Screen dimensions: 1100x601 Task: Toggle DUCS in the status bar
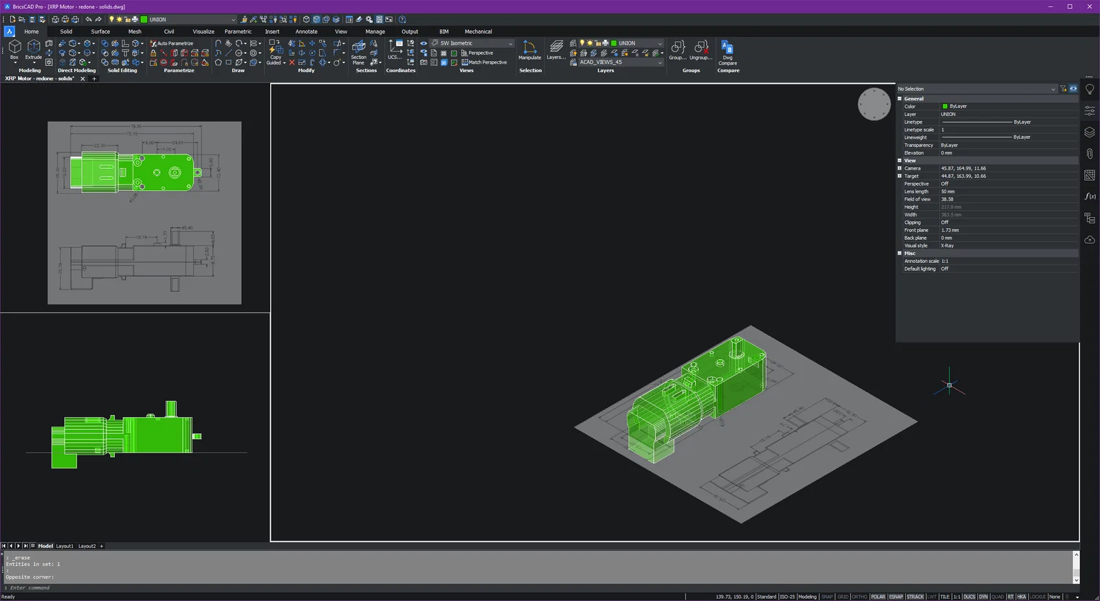(x=969, y=597)
